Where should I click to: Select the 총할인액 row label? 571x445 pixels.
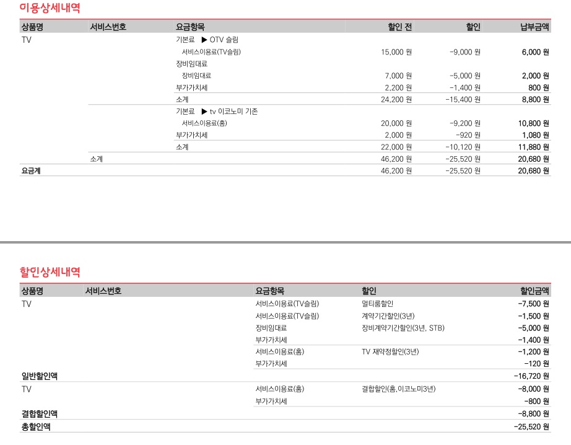(35, 426)
